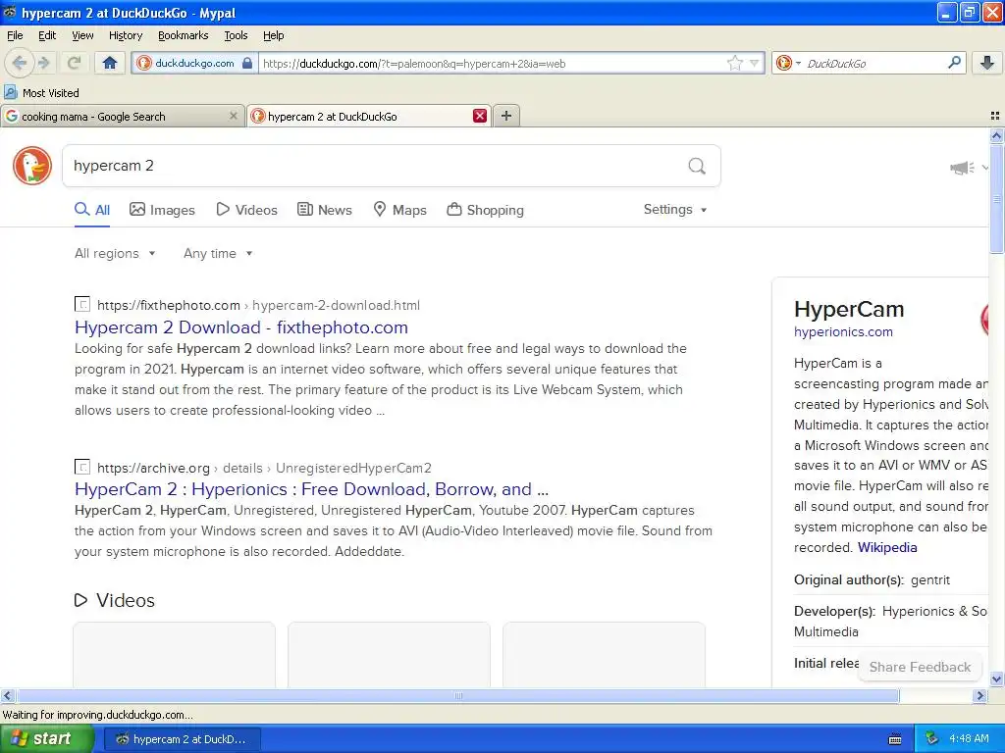Click the archive.org favicon

click(x=82, y=467)
